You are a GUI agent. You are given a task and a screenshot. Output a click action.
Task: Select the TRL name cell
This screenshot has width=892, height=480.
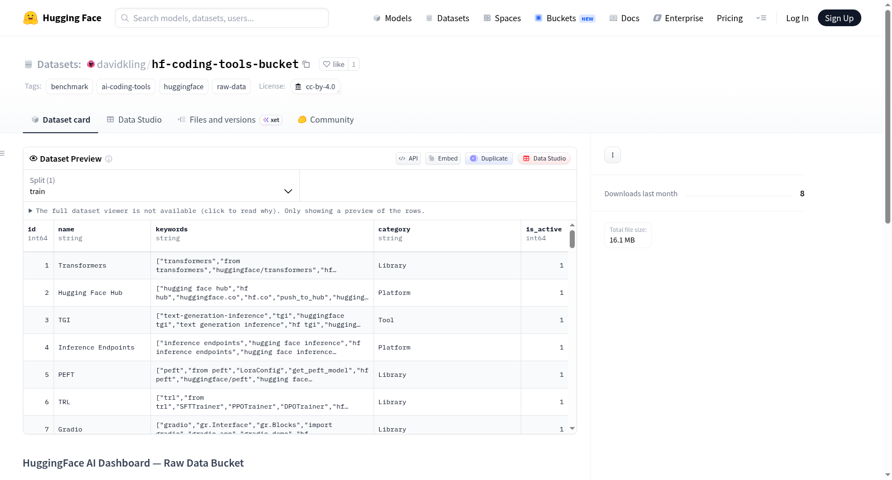click(x=103, y=402)
